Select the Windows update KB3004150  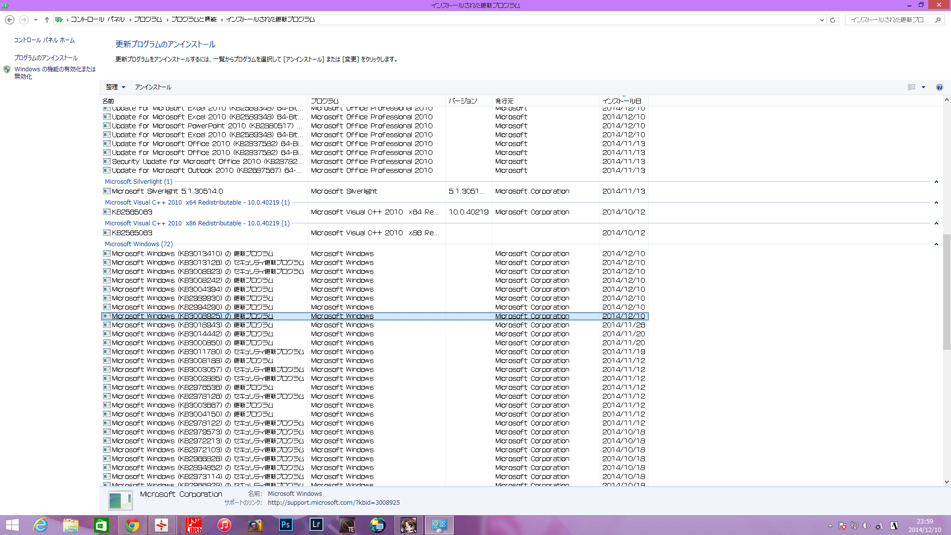374,414
